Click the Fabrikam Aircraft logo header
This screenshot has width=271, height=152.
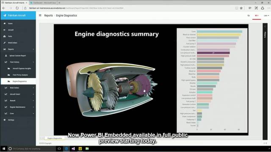point(18,16)
